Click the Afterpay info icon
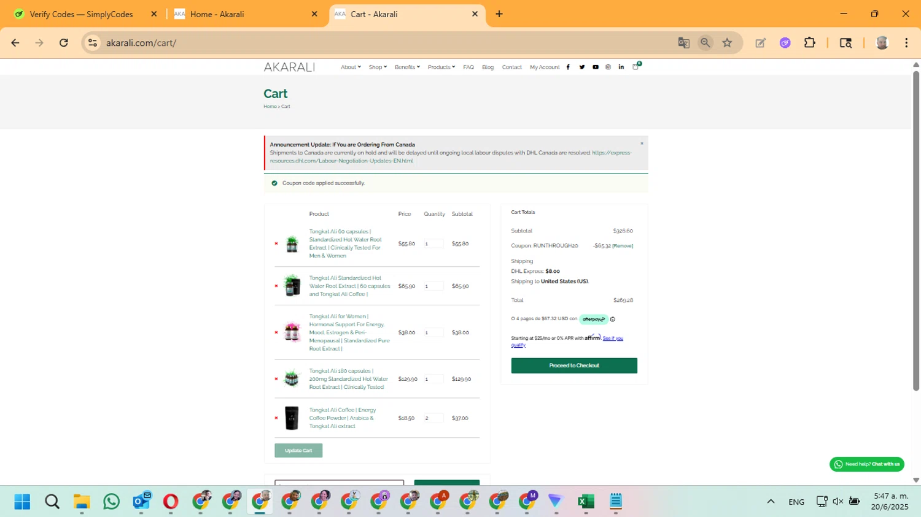This screenshot has width=921, height=517. [x=613, y=320]
